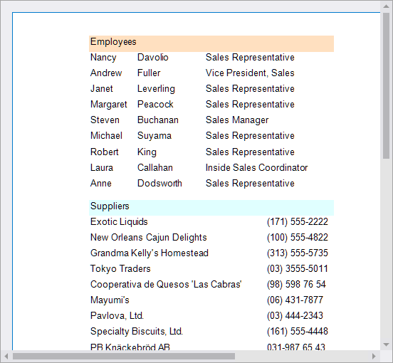This screenshot has height=363, width=393.
Task: Click the last name Peacock
Action: pyautogui.click(x=155, y=104)
